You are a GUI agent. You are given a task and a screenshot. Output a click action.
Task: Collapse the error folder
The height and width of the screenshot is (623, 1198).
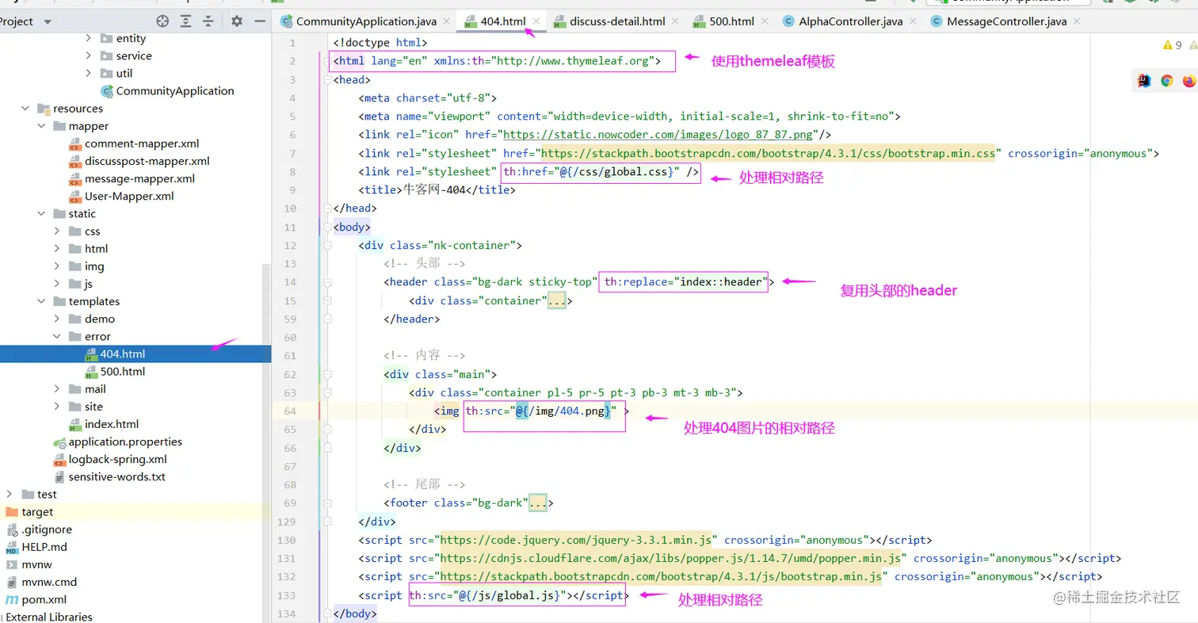coord(57,336)
